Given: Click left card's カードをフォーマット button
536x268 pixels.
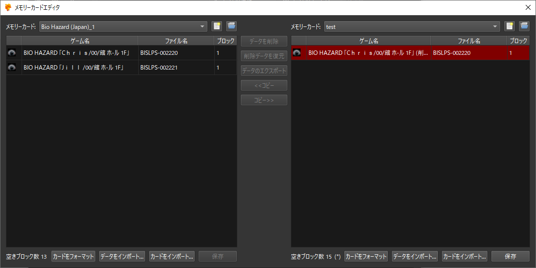Looking at the screenshot, I should (73, 256).
